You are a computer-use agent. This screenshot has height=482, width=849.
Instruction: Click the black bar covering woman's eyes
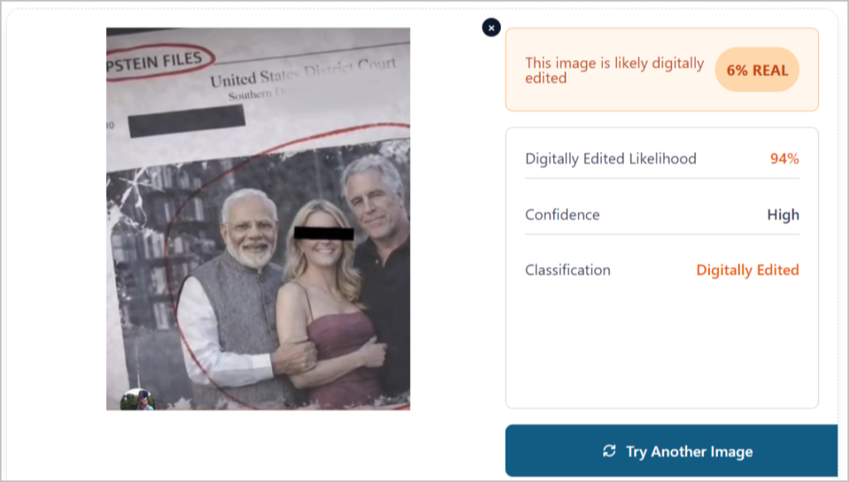(324, 234)
